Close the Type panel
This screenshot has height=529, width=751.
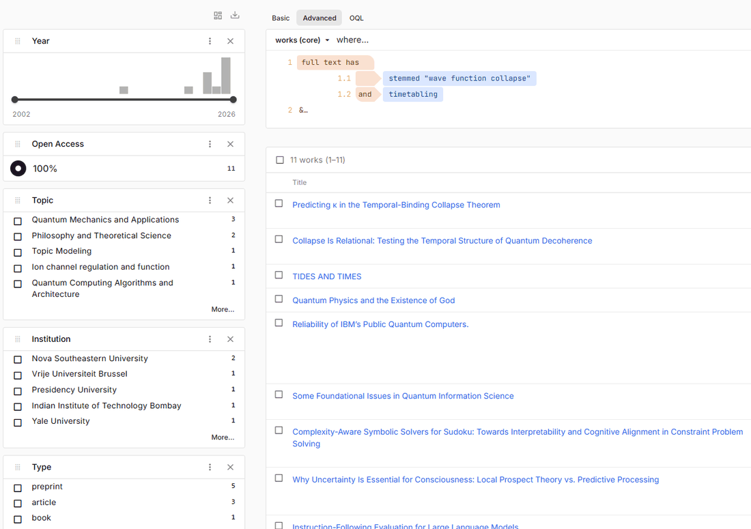[230, 468]
